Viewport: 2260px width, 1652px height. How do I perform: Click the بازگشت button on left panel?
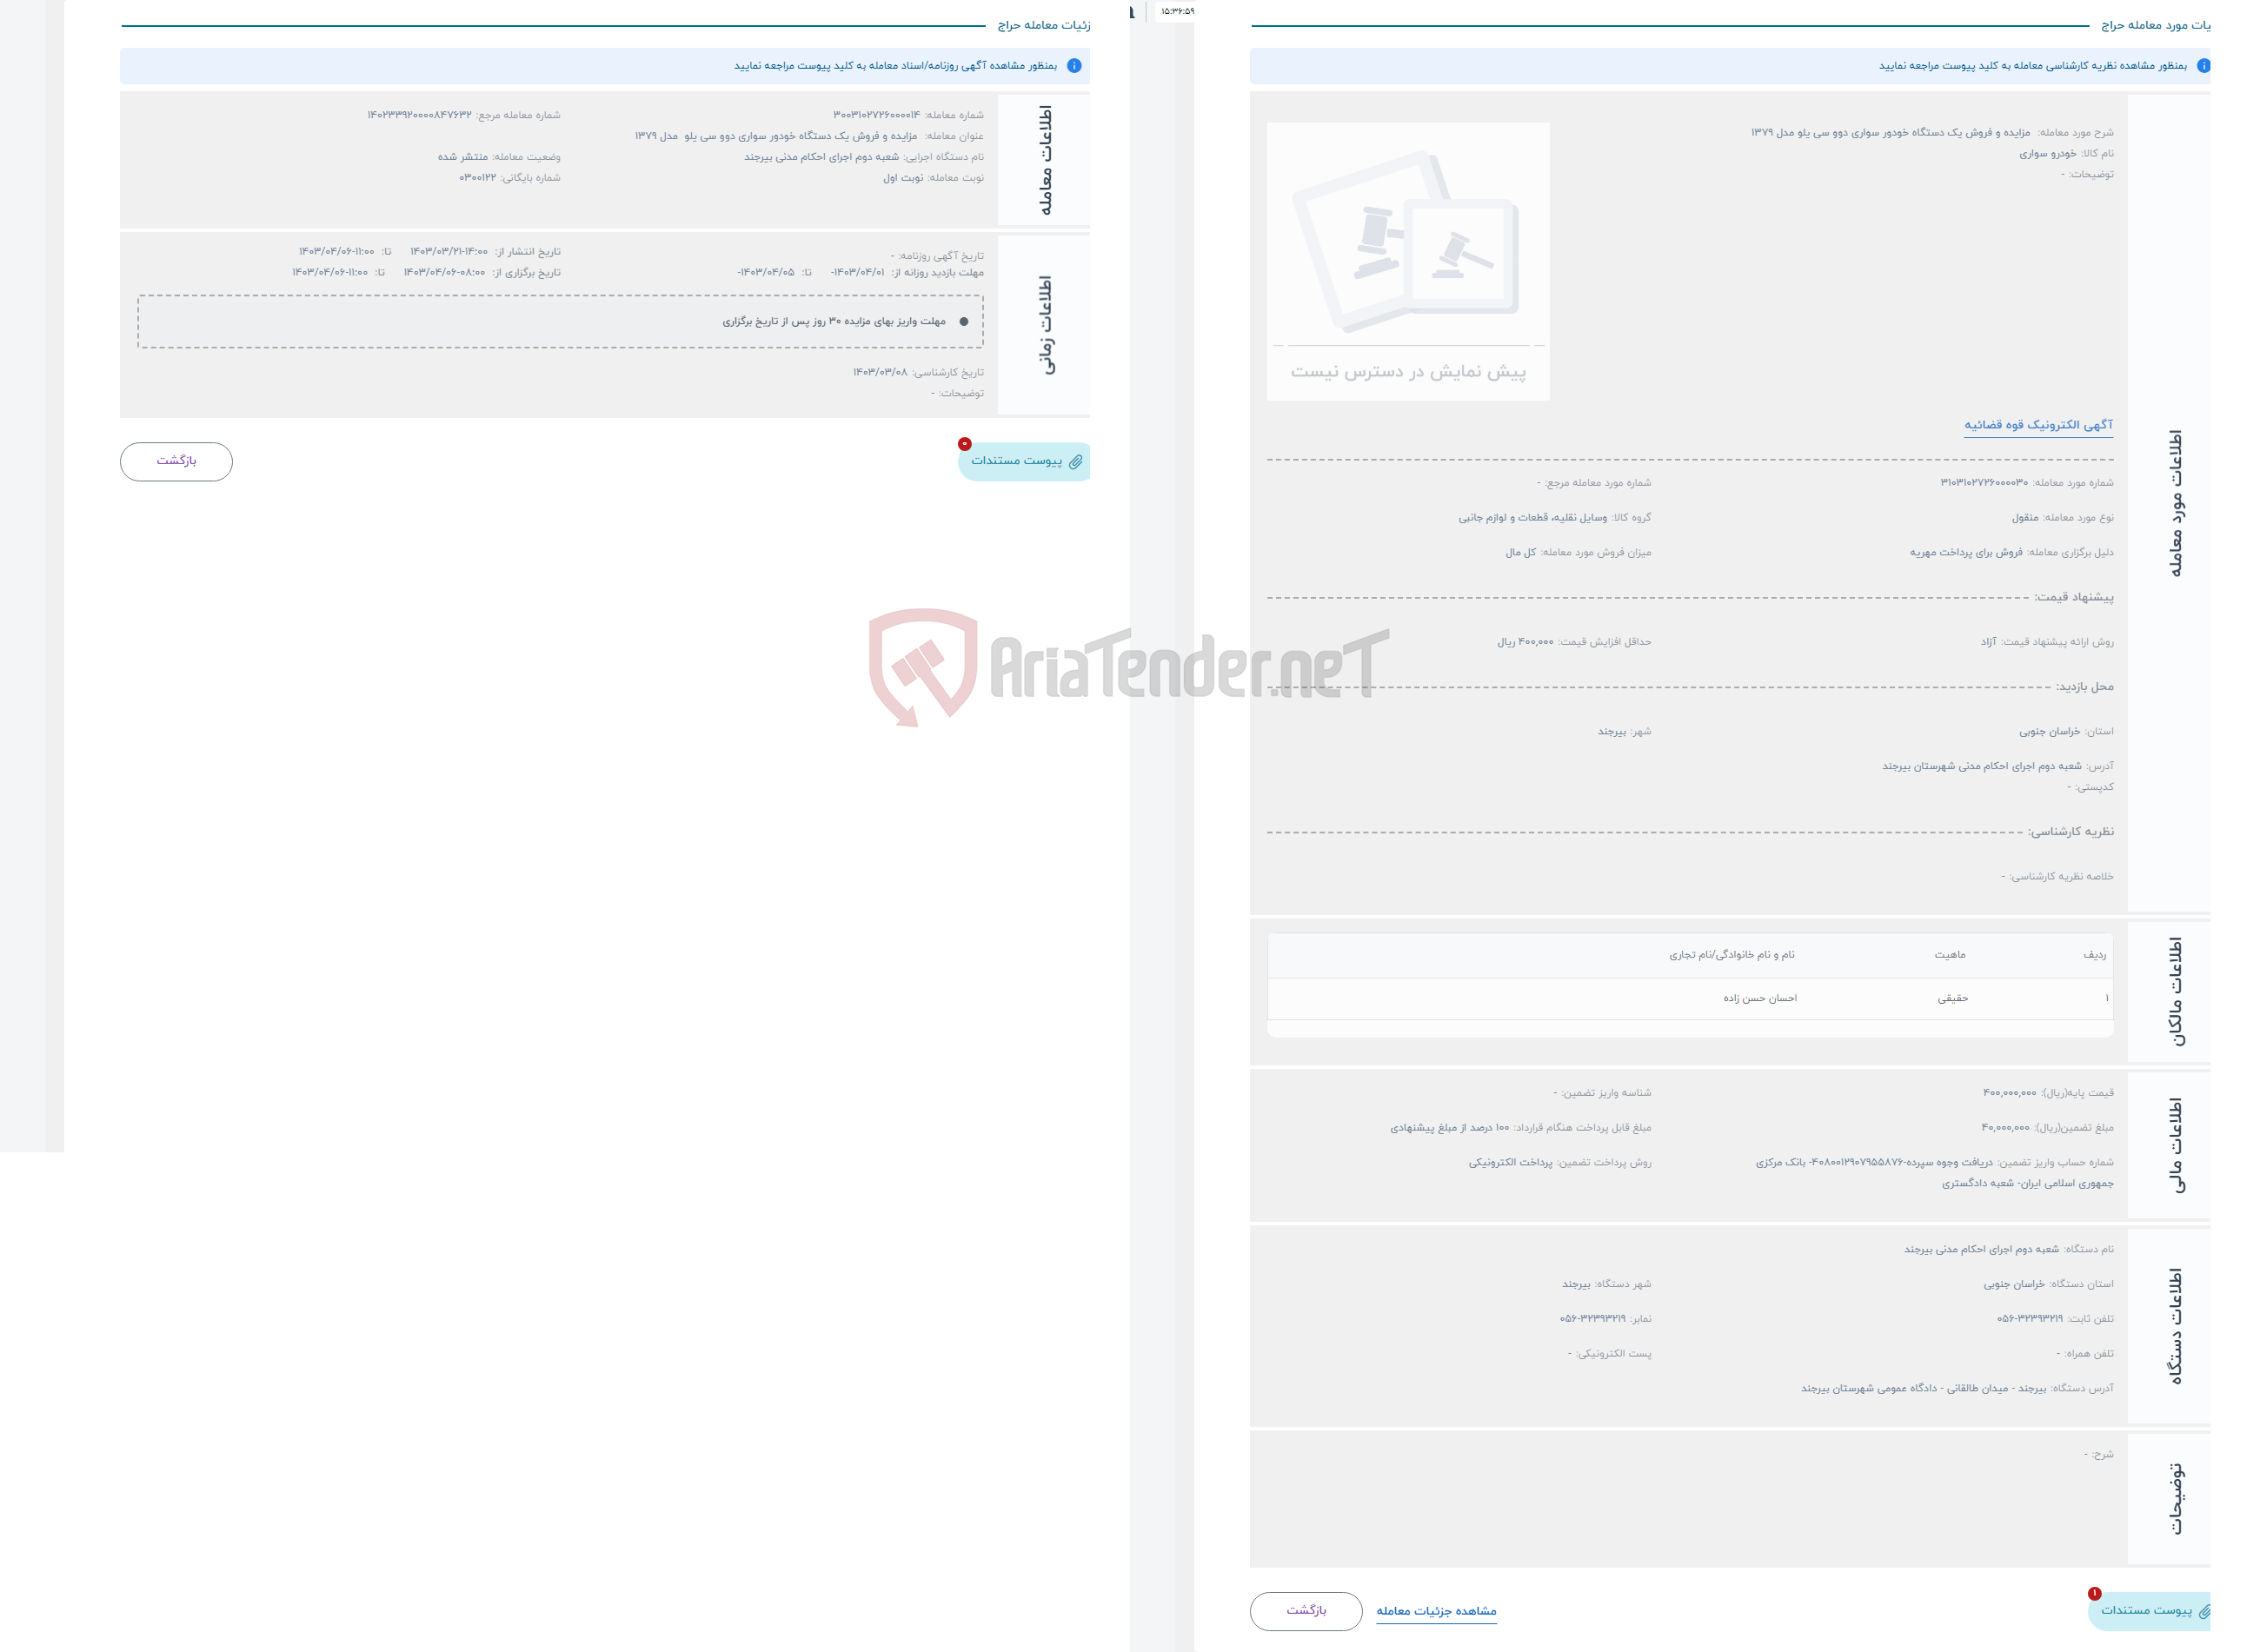click(176, 460)
